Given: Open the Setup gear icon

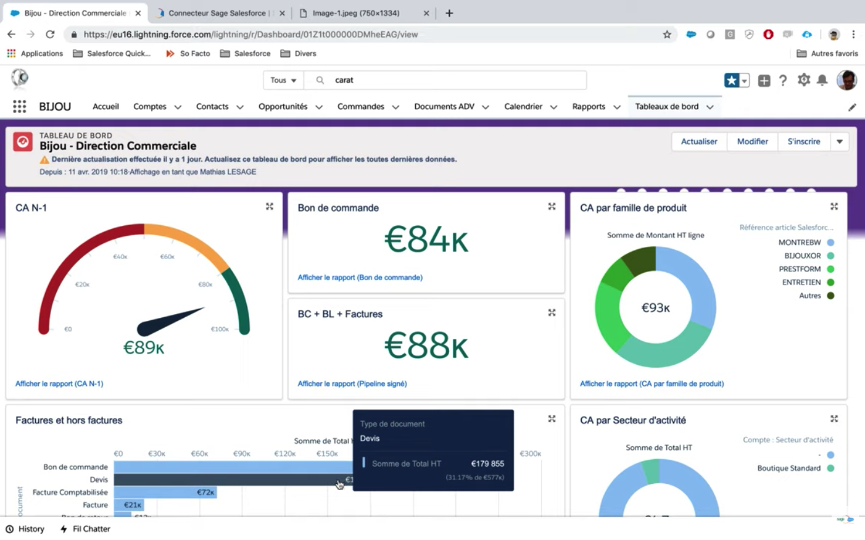Looking at the screenshot, I should 803,80.
